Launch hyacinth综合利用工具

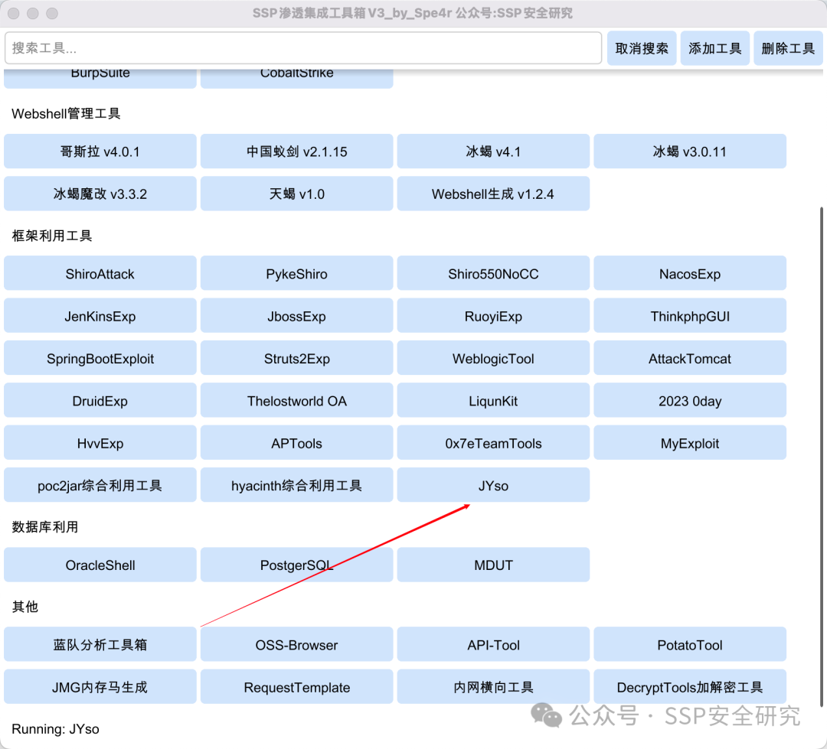(x=297, y=485)
